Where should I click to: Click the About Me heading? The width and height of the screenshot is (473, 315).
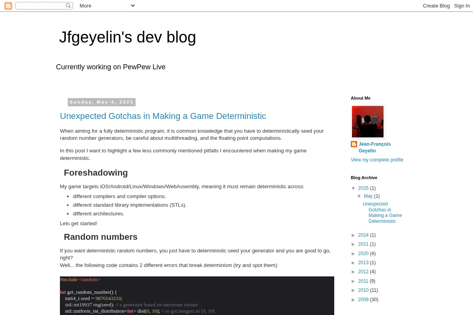tap(361, 98)
